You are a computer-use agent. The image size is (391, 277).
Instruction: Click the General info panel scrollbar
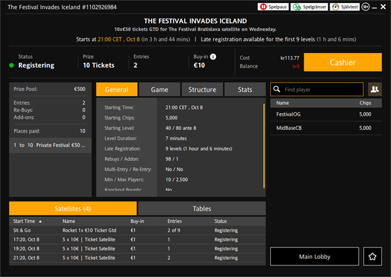264,129
